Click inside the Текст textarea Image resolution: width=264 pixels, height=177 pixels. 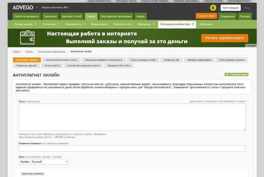point(132,117)
